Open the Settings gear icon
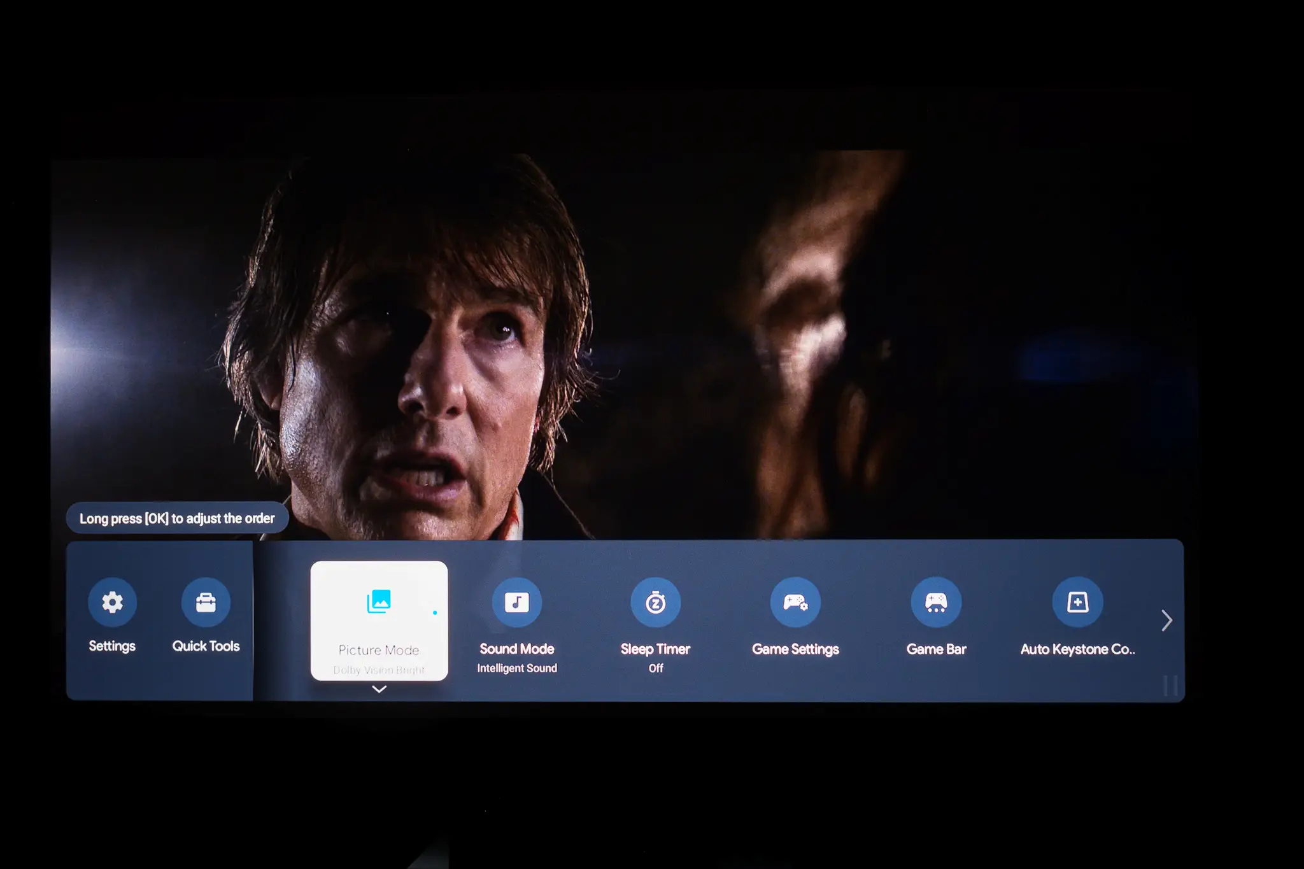Screen dimensions: 1304x869 [x=112, y=602]
